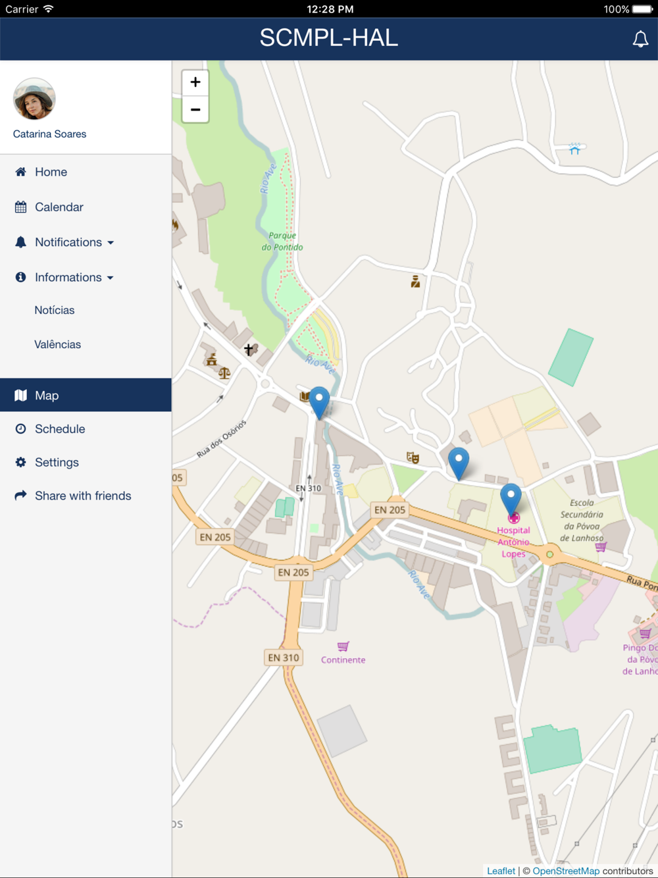The image size is (658, 878).
Task: Click the Schedule clock icon
Action: 21,428
